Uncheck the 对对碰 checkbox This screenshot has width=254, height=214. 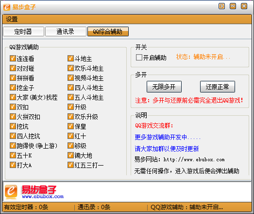pos(13,68)
